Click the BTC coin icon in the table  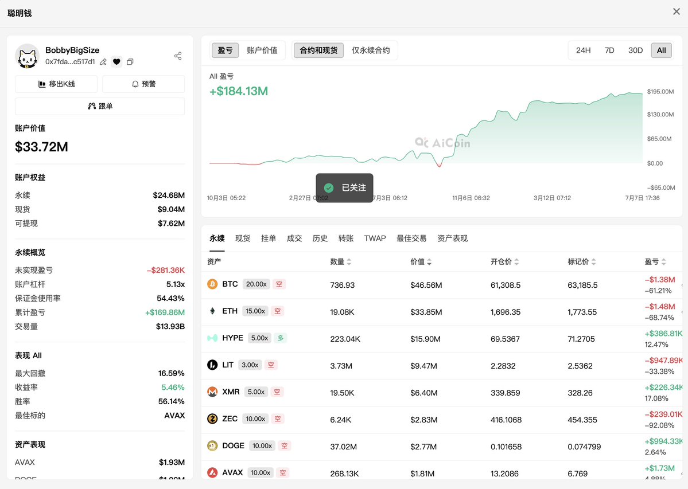[212, 284]
